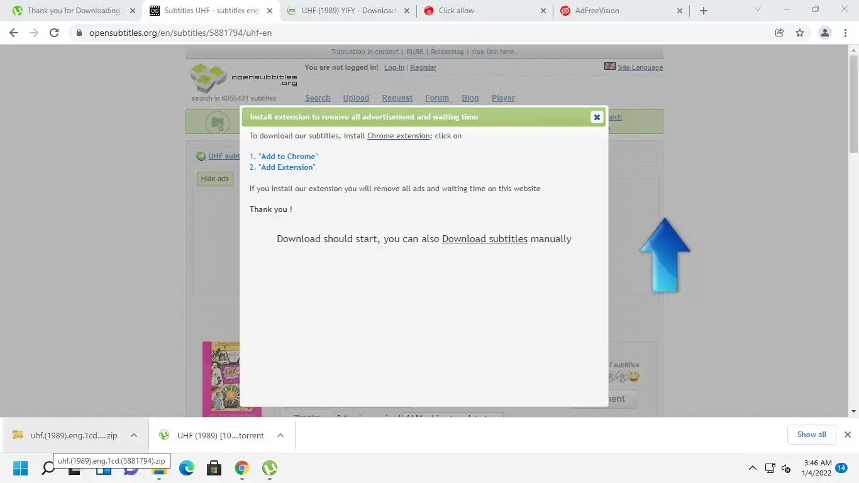Open the Releaselog link
This screenshot has height=483, width=859.
click(447, 52)
